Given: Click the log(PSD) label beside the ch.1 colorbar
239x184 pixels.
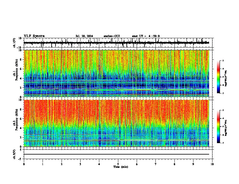Looking at the screenshot, I should (226, 78).
